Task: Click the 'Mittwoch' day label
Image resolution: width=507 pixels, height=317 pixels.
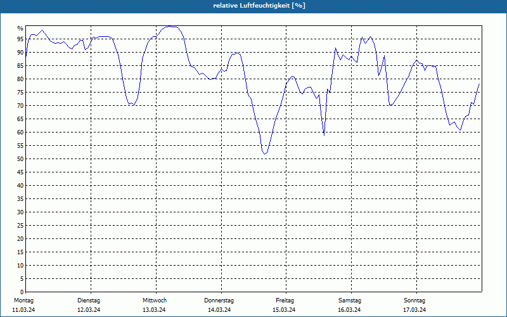Action: coord(155,301)
